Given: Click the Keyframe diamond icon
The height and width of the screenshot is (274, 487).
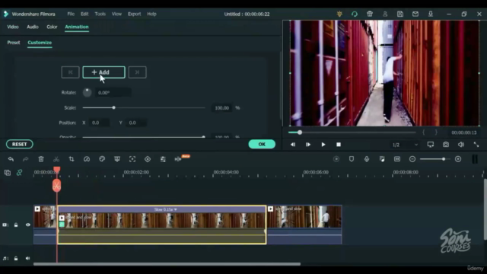Looking at the screenshot, I should [x=148, y=159].
